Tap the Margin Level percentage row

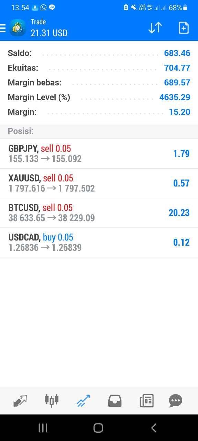(99, 97)
